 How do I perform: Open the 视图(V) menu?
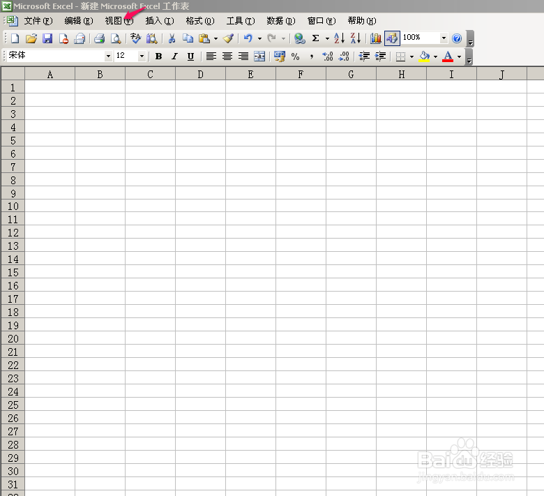coord(119,21)
